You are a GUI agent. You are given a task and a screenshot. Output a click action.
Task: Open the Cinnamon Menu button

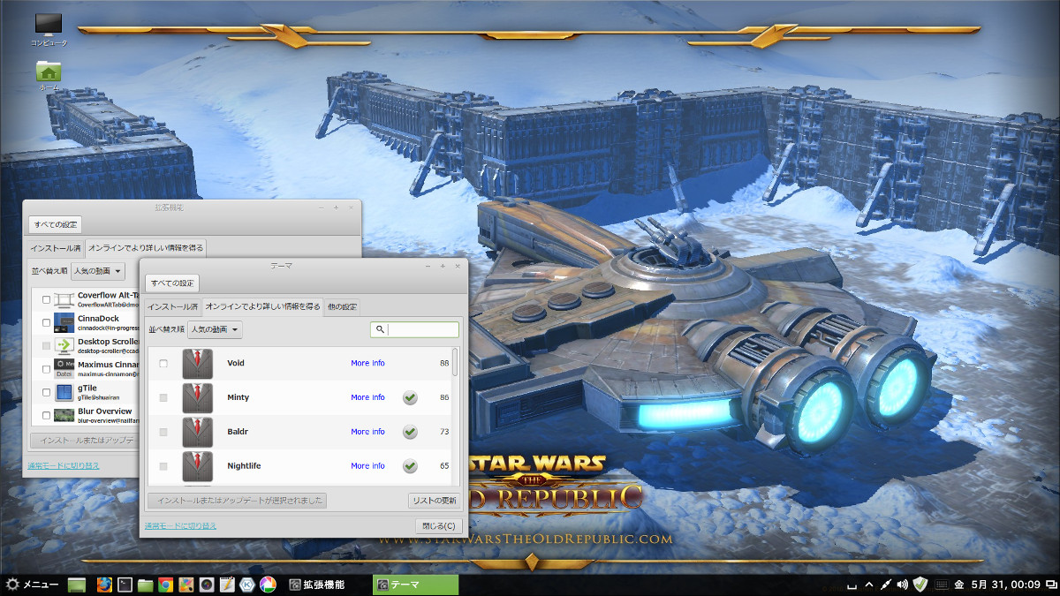33,585
